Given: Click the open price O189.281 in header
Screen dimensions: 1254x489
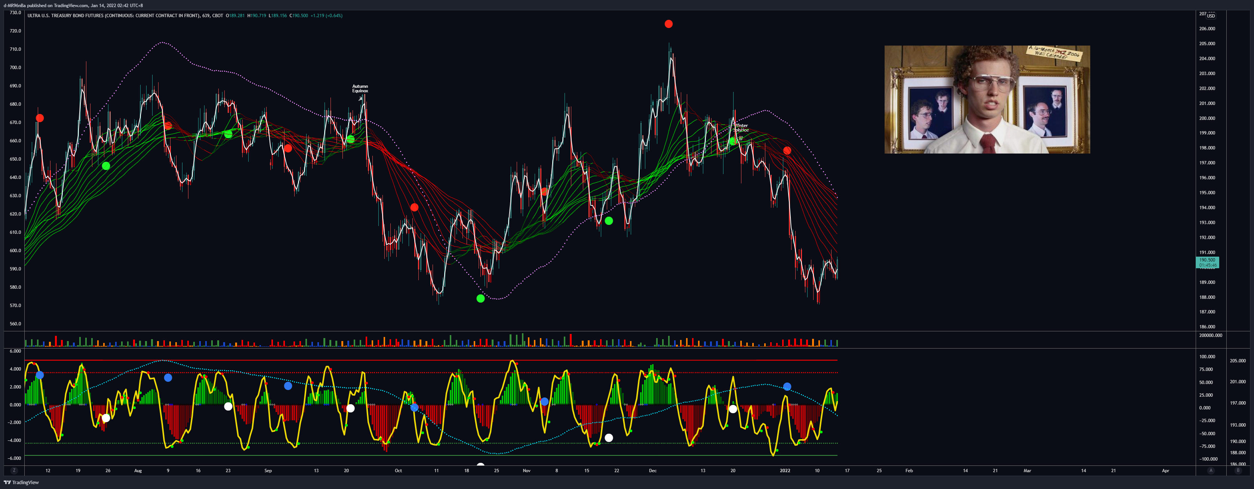Looking at the screenshot, I should (x=235, y=16).
